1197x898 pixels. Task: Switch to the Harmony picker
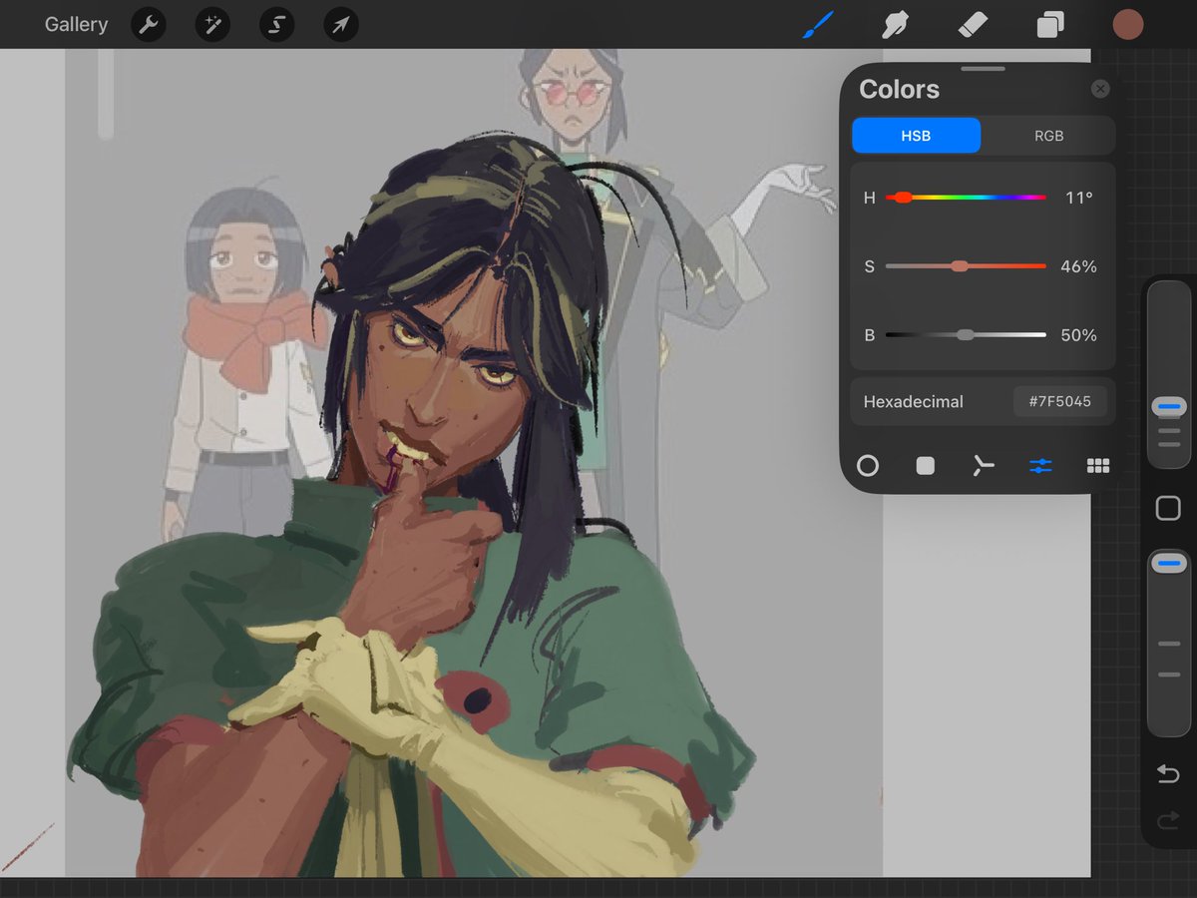tap(984, 465)
